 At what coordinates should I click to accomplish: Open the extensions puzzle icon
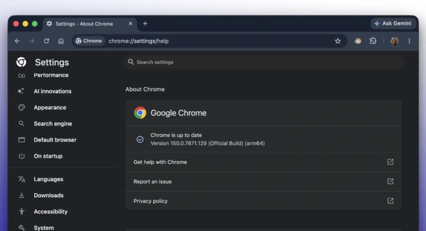coord(373,41)
